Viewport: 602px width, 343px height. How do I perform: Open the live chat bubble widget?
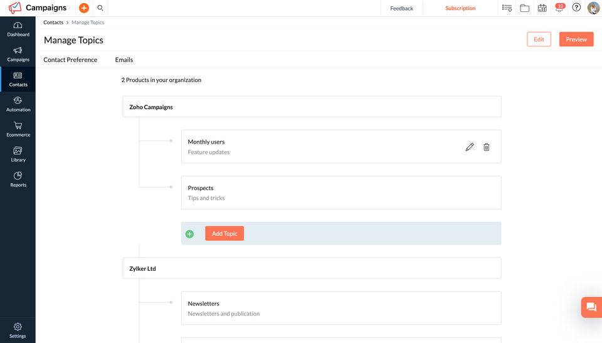pos(591,307)
